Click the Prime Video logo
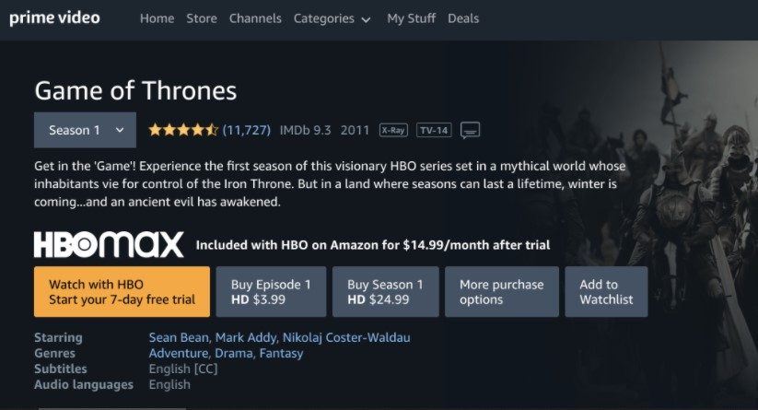 54,18
